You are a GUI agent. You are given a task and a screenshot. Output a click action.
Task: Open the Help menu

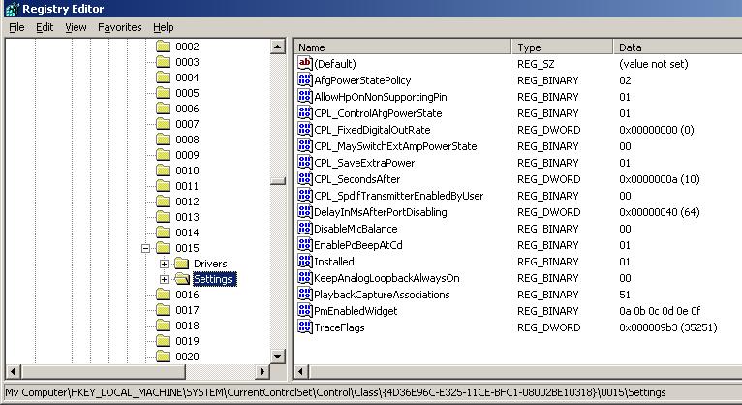pyautogui.click(x=164, y=27)
